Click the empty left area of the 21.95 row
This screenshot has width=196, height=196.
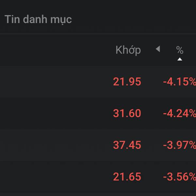(49, 82)
